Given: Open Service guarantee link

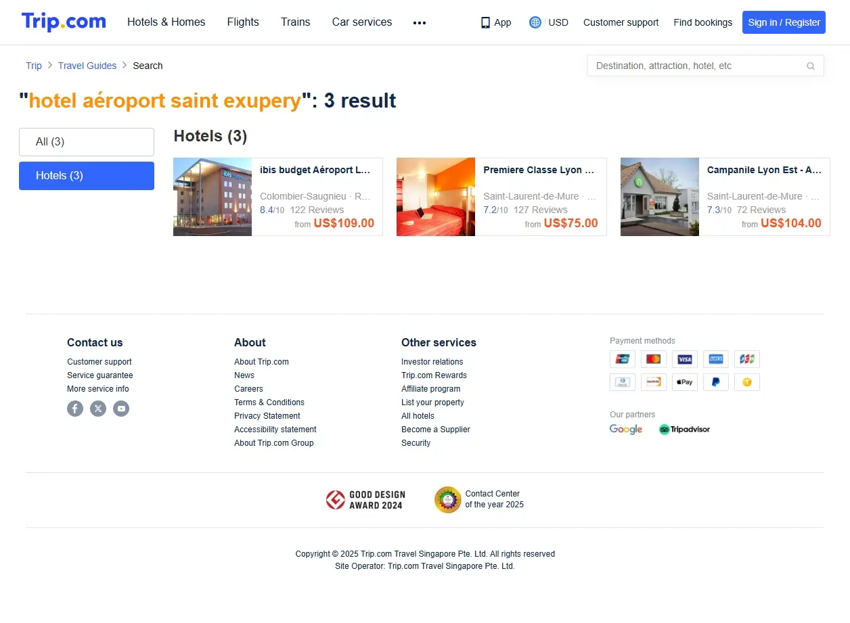Looking at the screenshot, I should click(x=100, y=375).
